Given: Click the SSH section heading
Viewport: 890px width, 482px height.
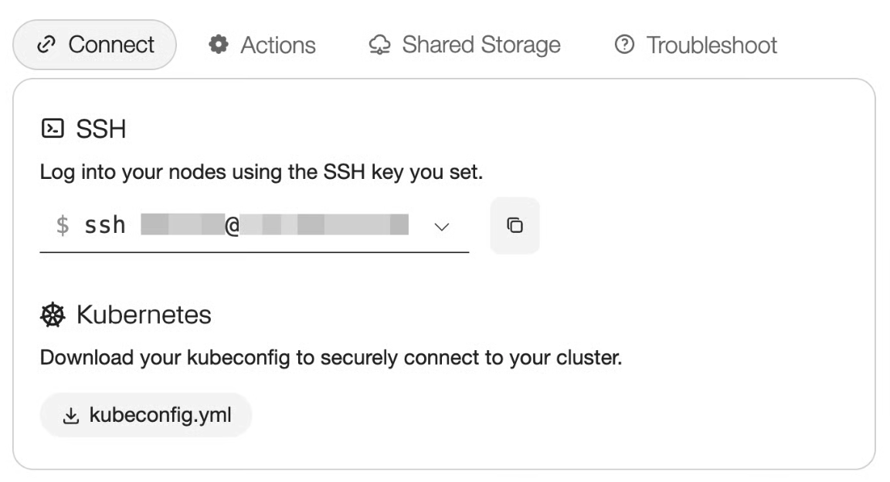Looking at the screenshot, I should click(x=100, y=130).
